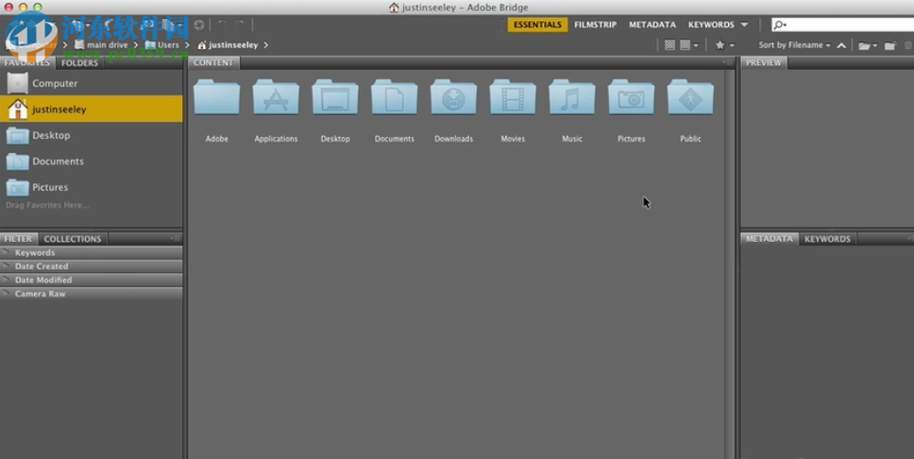Open chevron after justinseeley breadcrumb

point(266,45)
